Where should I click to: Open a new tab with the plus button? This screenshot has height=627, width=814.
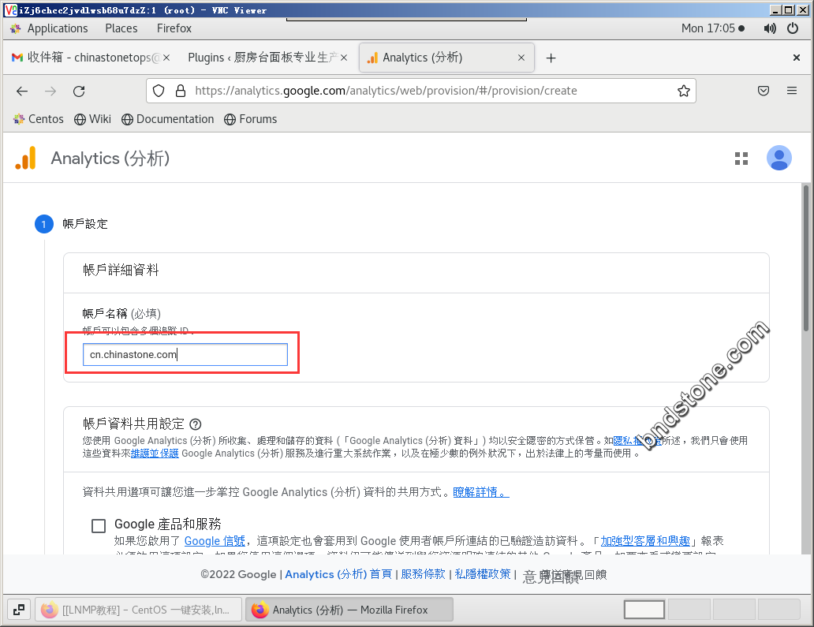(551, 58)
